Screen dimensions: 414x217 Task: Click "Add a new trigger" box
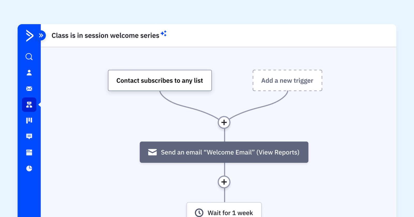pos(287,81)
